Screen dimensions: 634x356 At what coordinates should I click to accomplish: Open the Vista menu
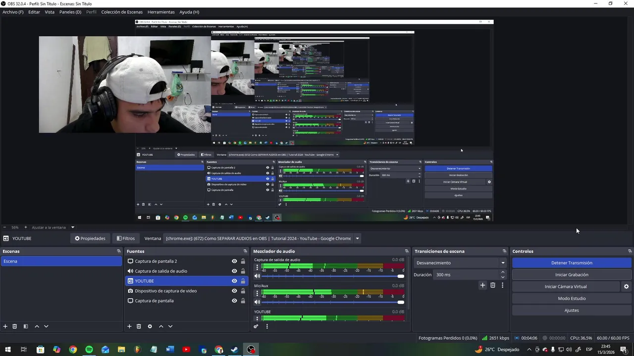pos(50,12)
